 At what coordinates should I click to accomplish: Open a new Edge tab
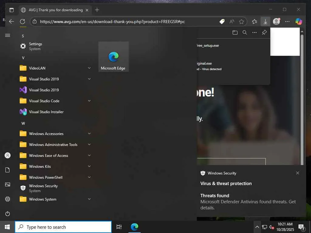pyautogui.click(x=97, y=10)
